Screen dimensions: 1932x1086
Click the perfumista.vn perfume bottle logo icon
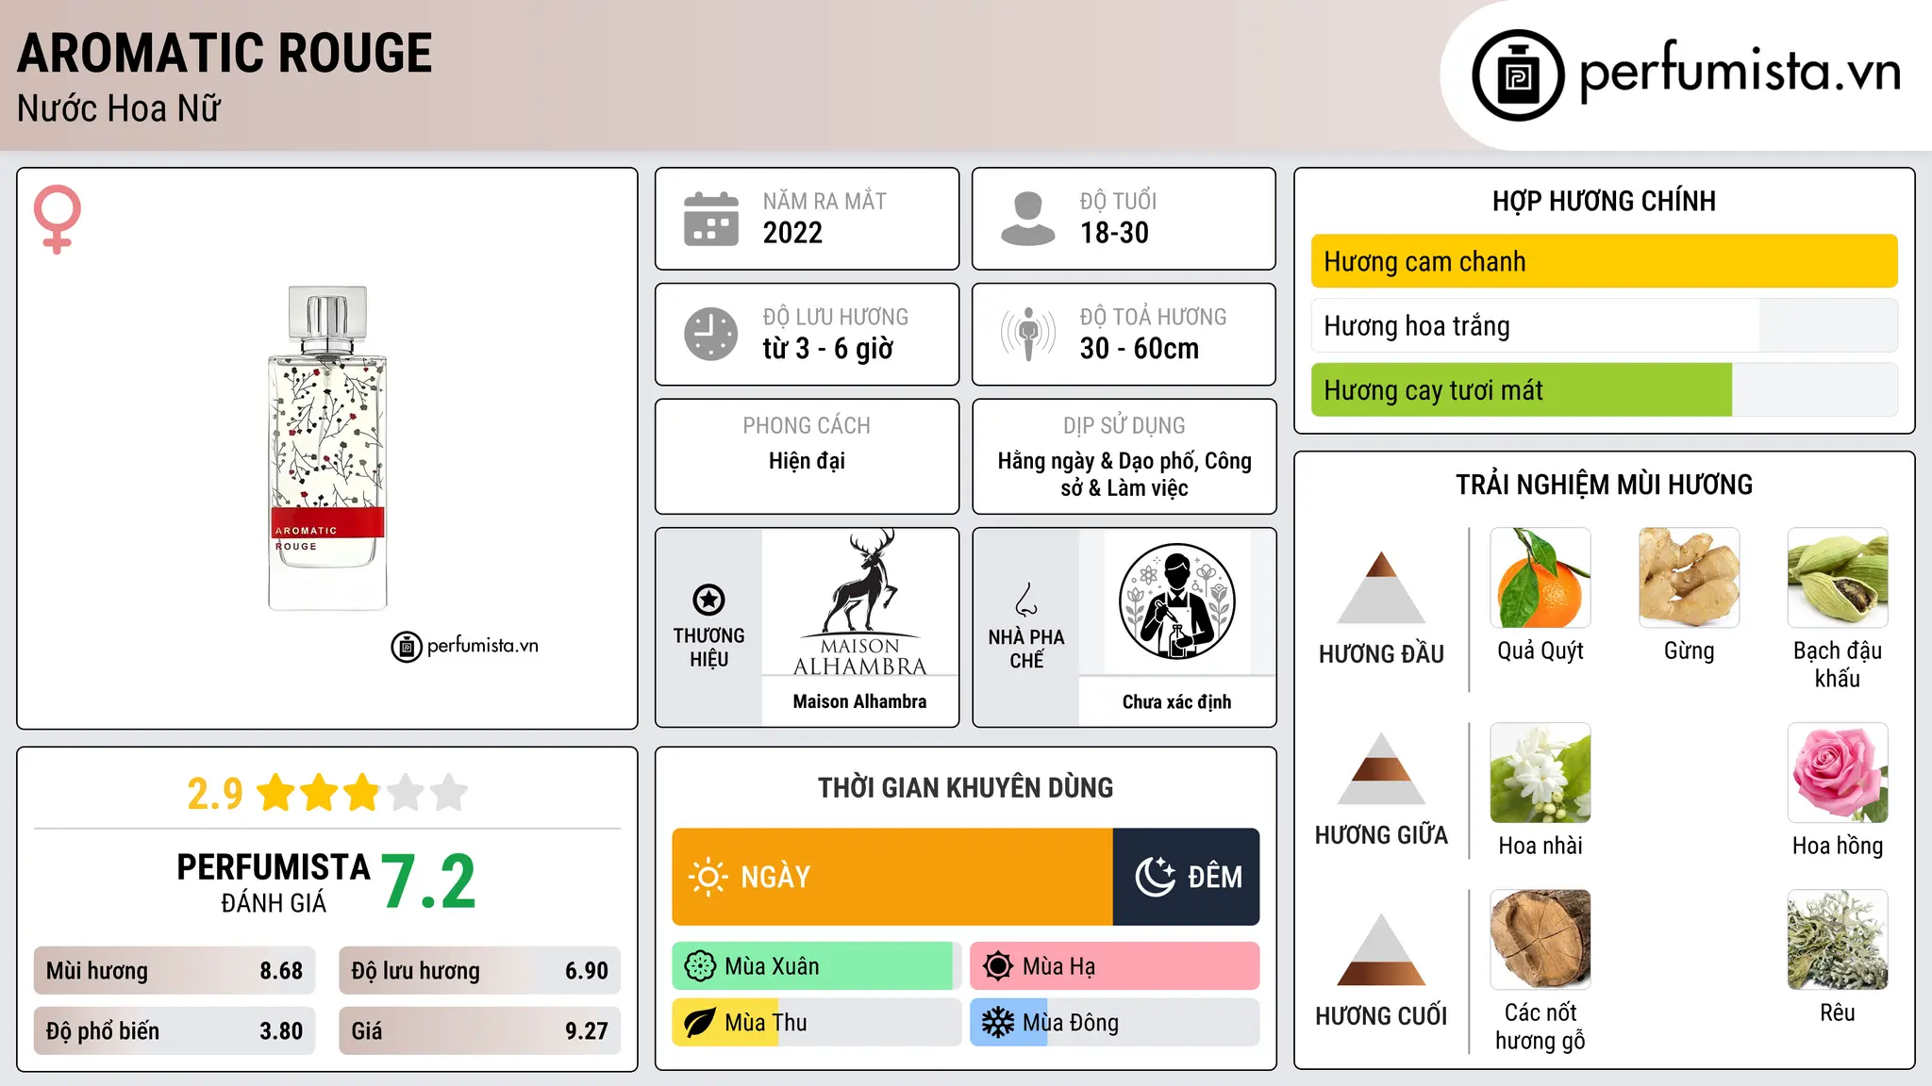(1518, 75)
